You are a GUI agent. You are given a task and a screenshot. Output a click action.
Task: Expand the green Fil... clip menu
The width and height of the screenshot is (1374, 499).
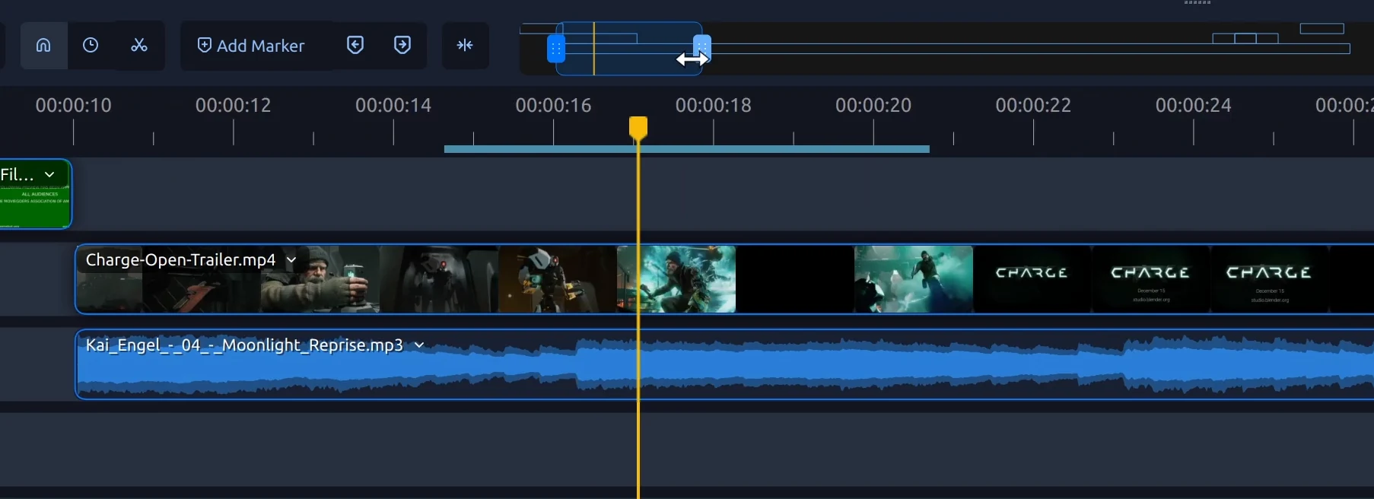(49, 175)
